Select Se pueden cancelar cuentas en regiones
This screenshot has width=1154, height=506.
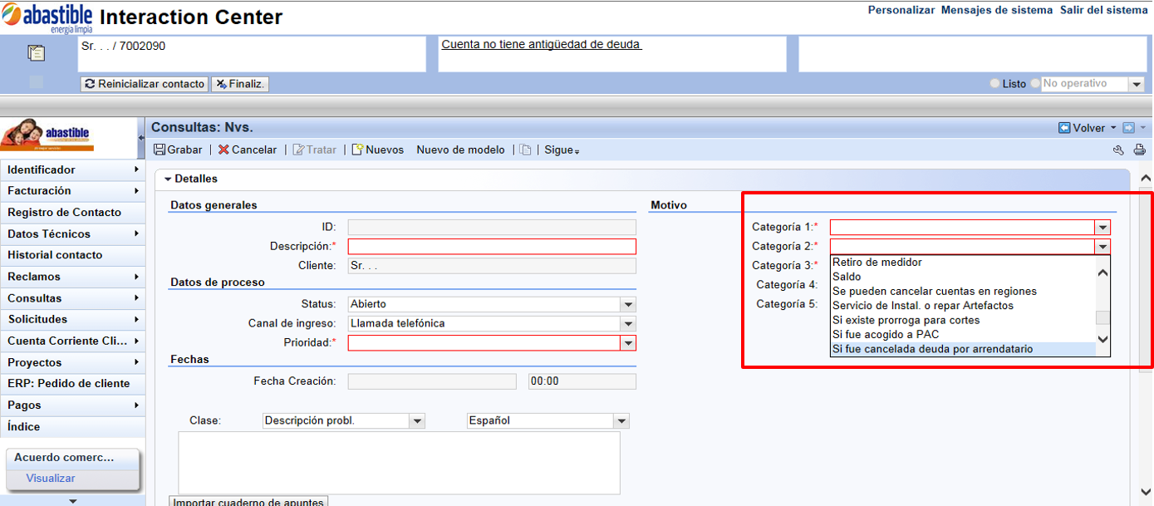click(963, 292)
